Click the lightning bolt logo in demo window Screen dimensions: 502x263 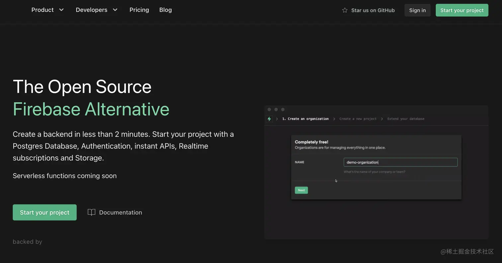(269, 119)
